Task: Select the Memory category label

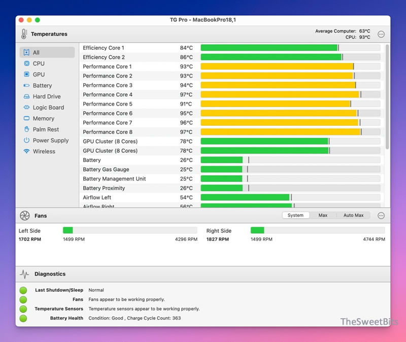Action: (x=44, y=119)
